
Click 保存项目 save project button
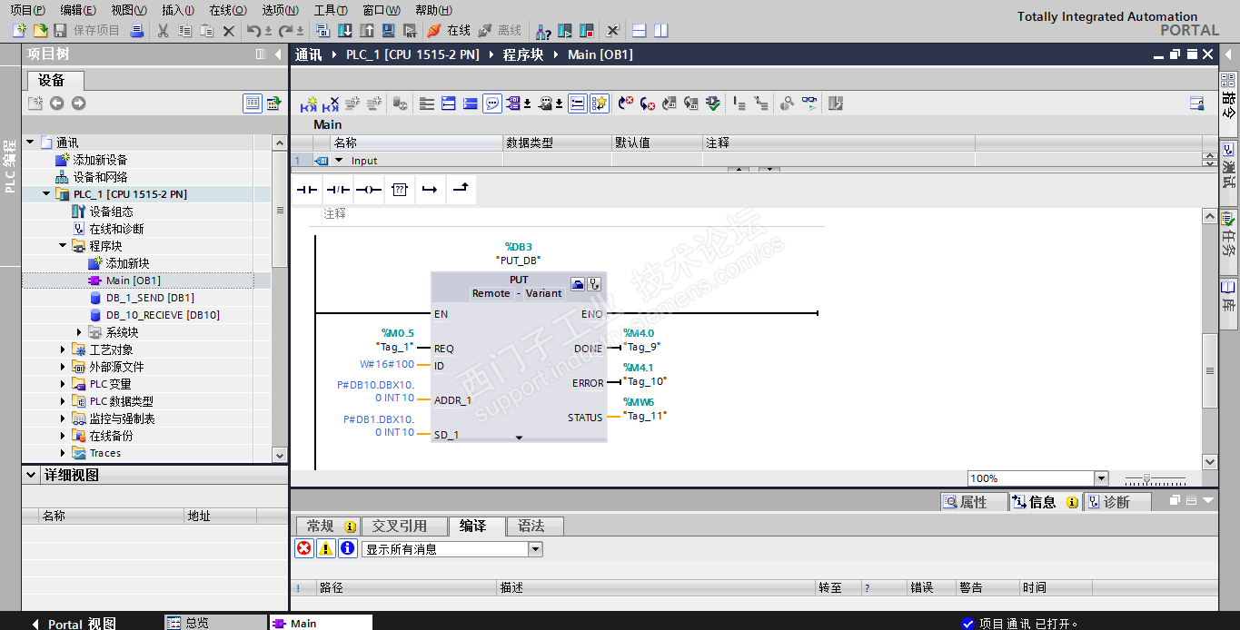point(88,31)
